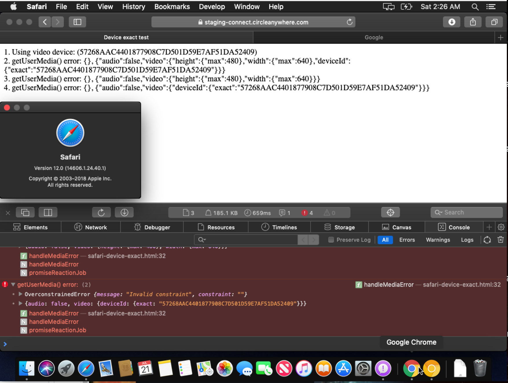
Task: Clear the console using the trash icon
Action: pos(501,240)
